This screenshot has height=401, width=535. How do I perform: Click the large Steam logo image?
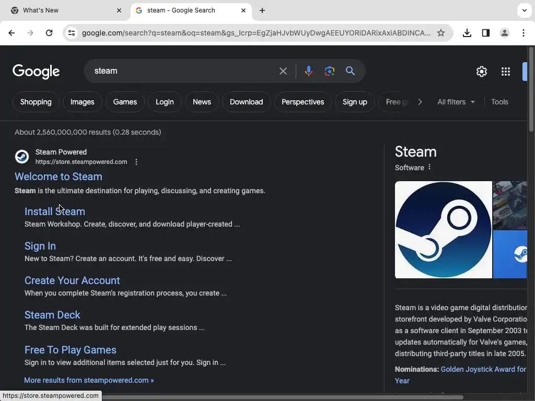443,230
